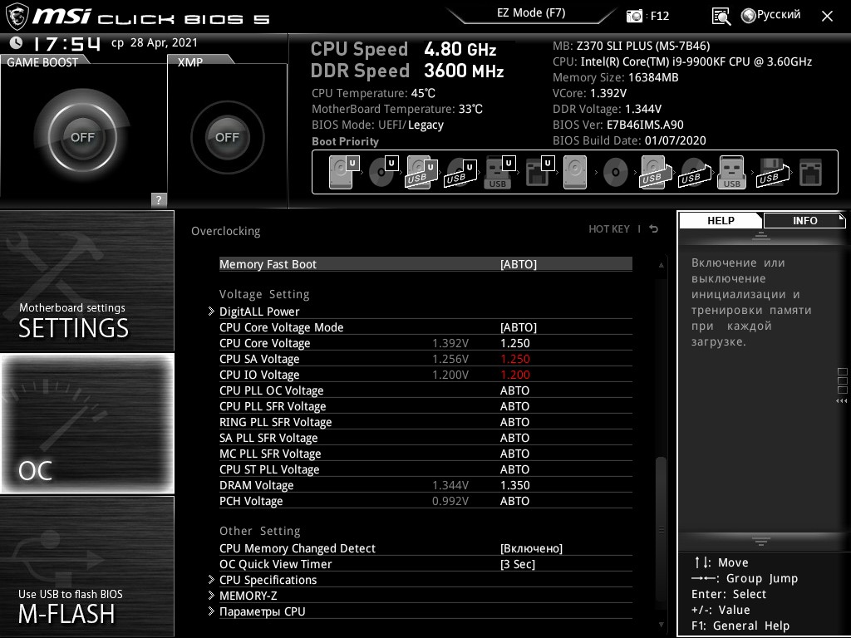The image size is (851, 638).
Task: Select legacy USB hard disk boot device
Action: (654, 172)
